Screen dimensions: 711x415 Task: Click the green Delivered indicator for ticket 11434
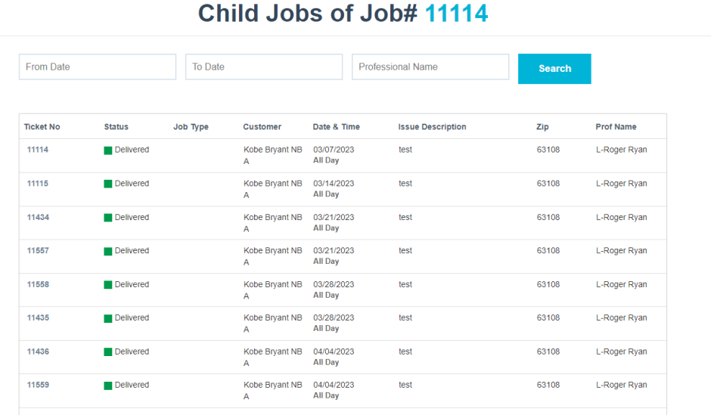tap(108, 218)
